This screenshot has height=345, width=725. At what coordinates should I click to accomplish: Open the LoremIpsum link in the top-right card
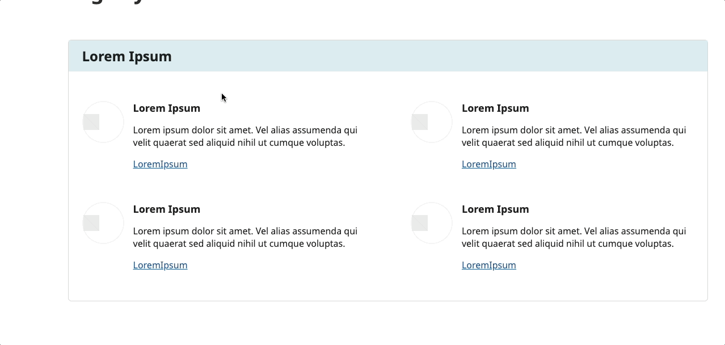pos(488,165)
